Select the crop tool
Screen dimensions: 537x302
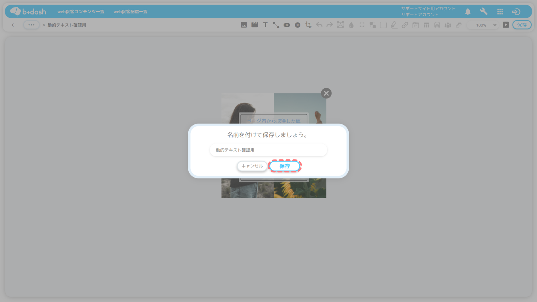308,25
